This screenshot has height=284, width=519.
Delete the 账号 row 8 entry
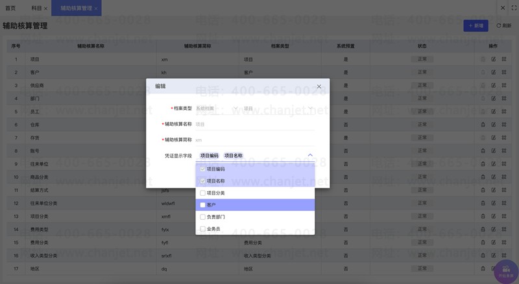pyautogui.click(x=483, y=150)
